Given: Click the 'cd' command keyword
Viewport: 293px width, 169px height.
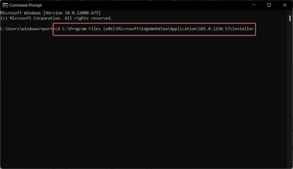Looking at the screenshot, I should pos(58,29).
